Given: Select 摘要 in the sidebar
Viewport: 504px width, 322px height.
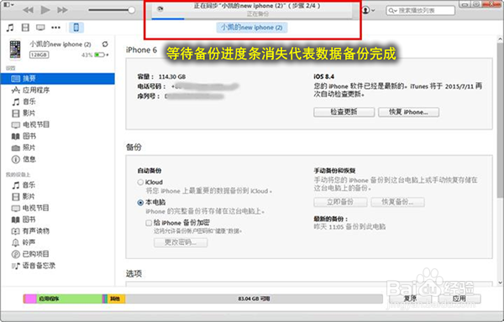Looking at the screenshot, I should click(x=57, y=79).
